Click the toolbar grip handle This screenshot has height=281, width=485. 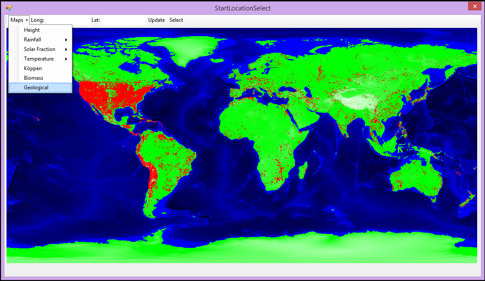(6, 20)
